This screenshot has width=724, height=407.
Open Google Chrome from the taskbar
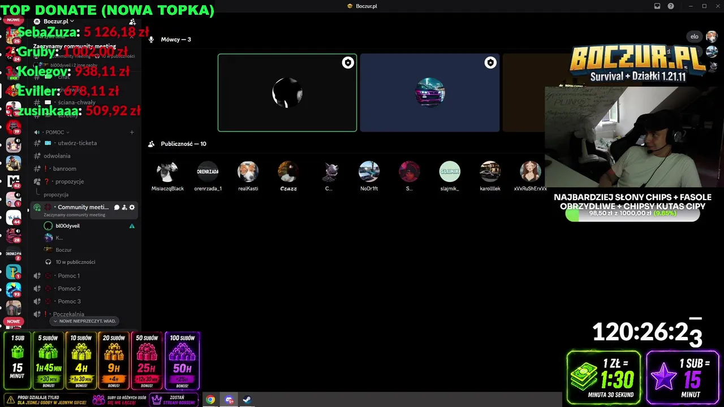point(210,400)
